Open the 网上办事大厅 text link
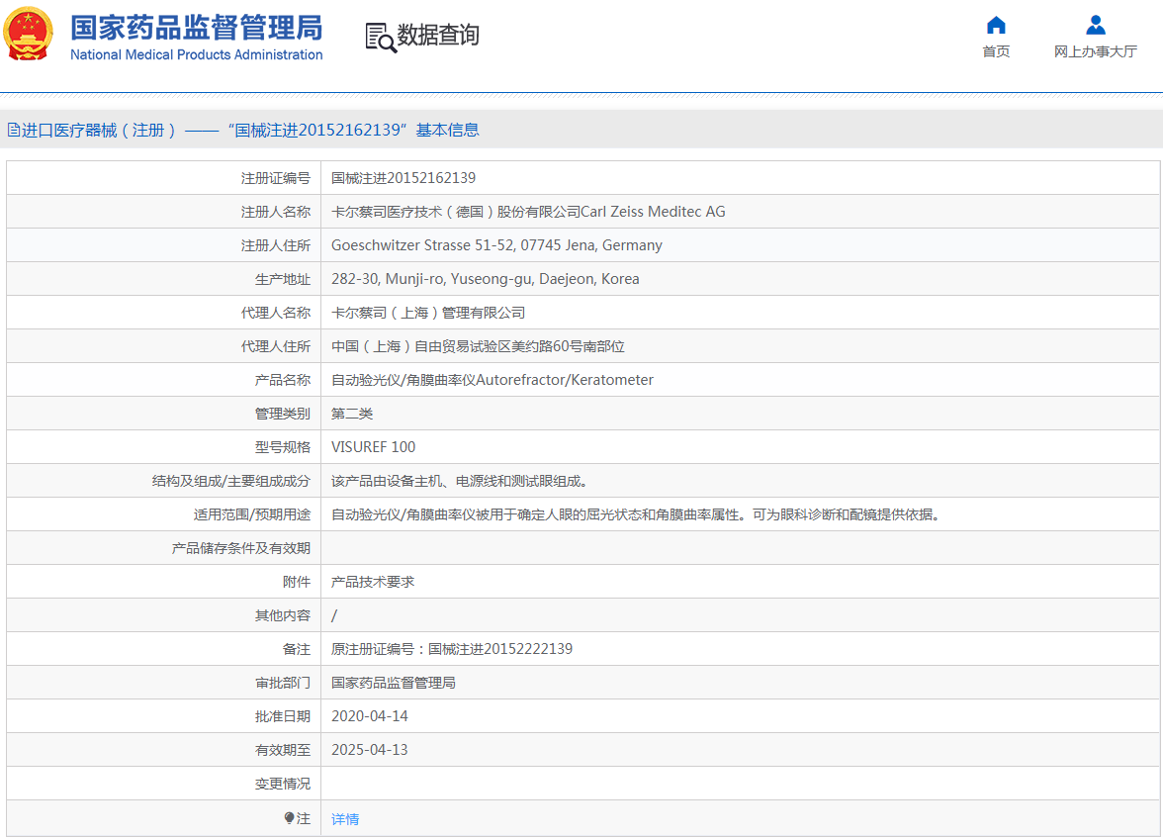 [1095, 51]
